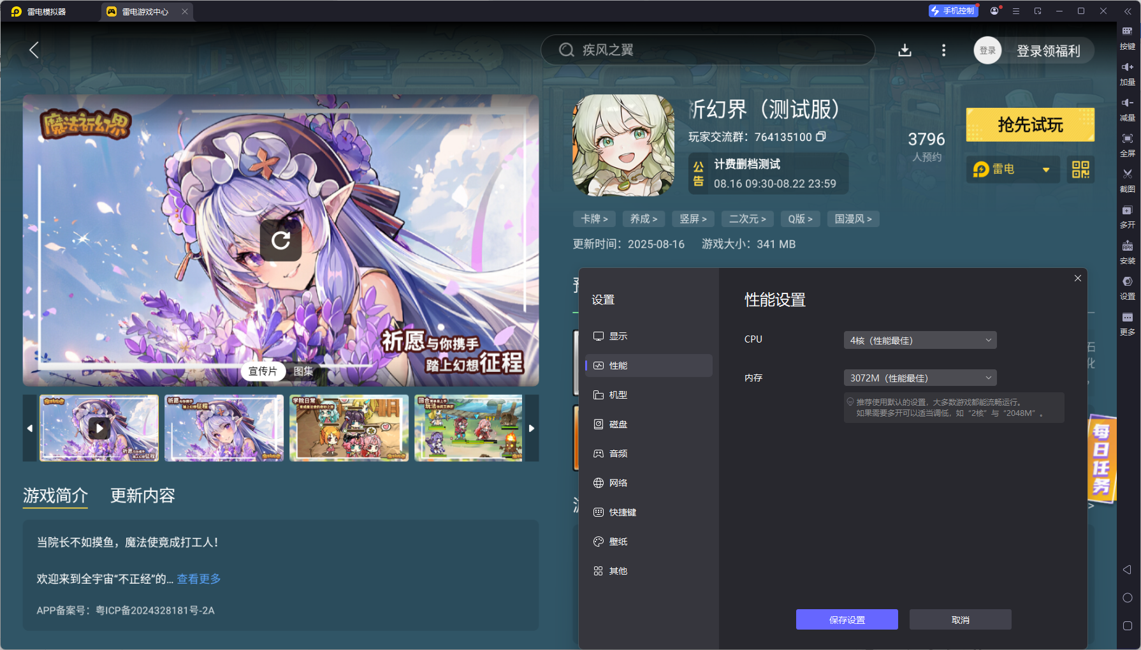1141x650 pixels.
Task: Switch to 更新内容 tab
Action: click(143, 496)
